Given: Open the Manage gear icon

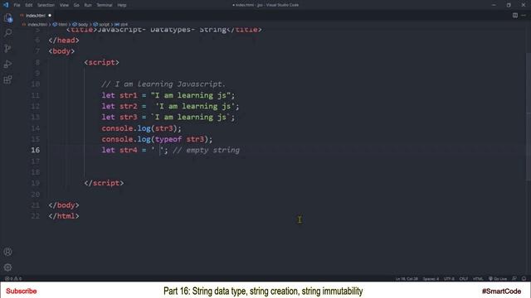Looking at the screenshot, I should point(7,267).
